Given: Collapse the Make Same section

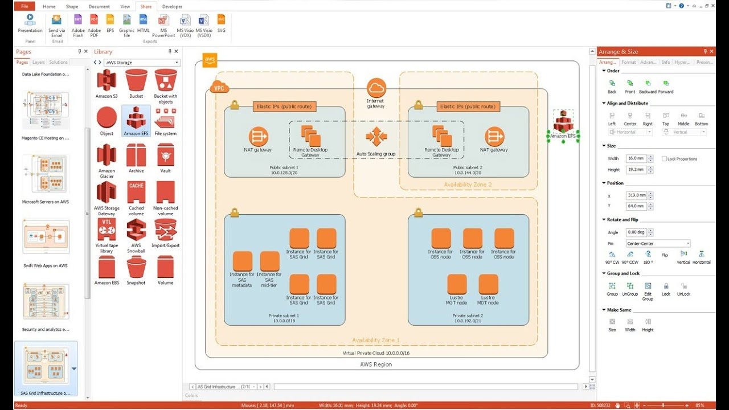Looking at the screenshot, I should coord(604,310).
